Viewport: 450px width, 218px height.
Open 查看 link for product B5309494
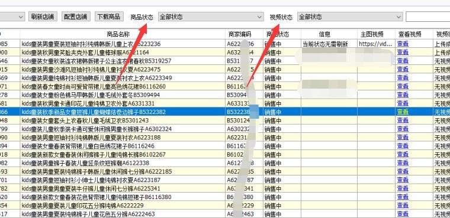(x=403, y=95)
